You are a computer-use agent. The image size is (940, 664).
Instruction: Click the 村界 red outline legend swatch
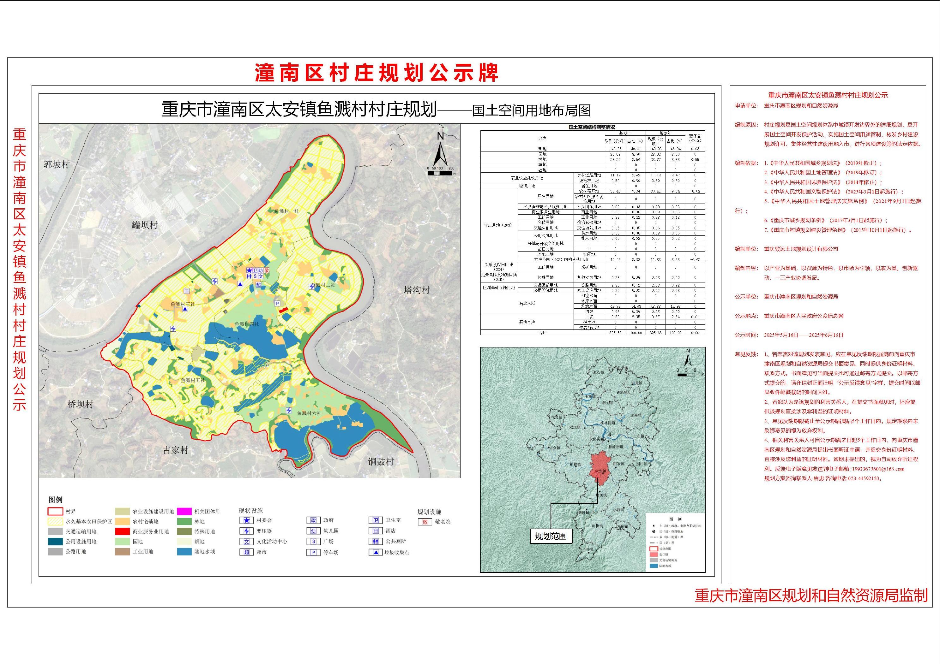[55, 511]
